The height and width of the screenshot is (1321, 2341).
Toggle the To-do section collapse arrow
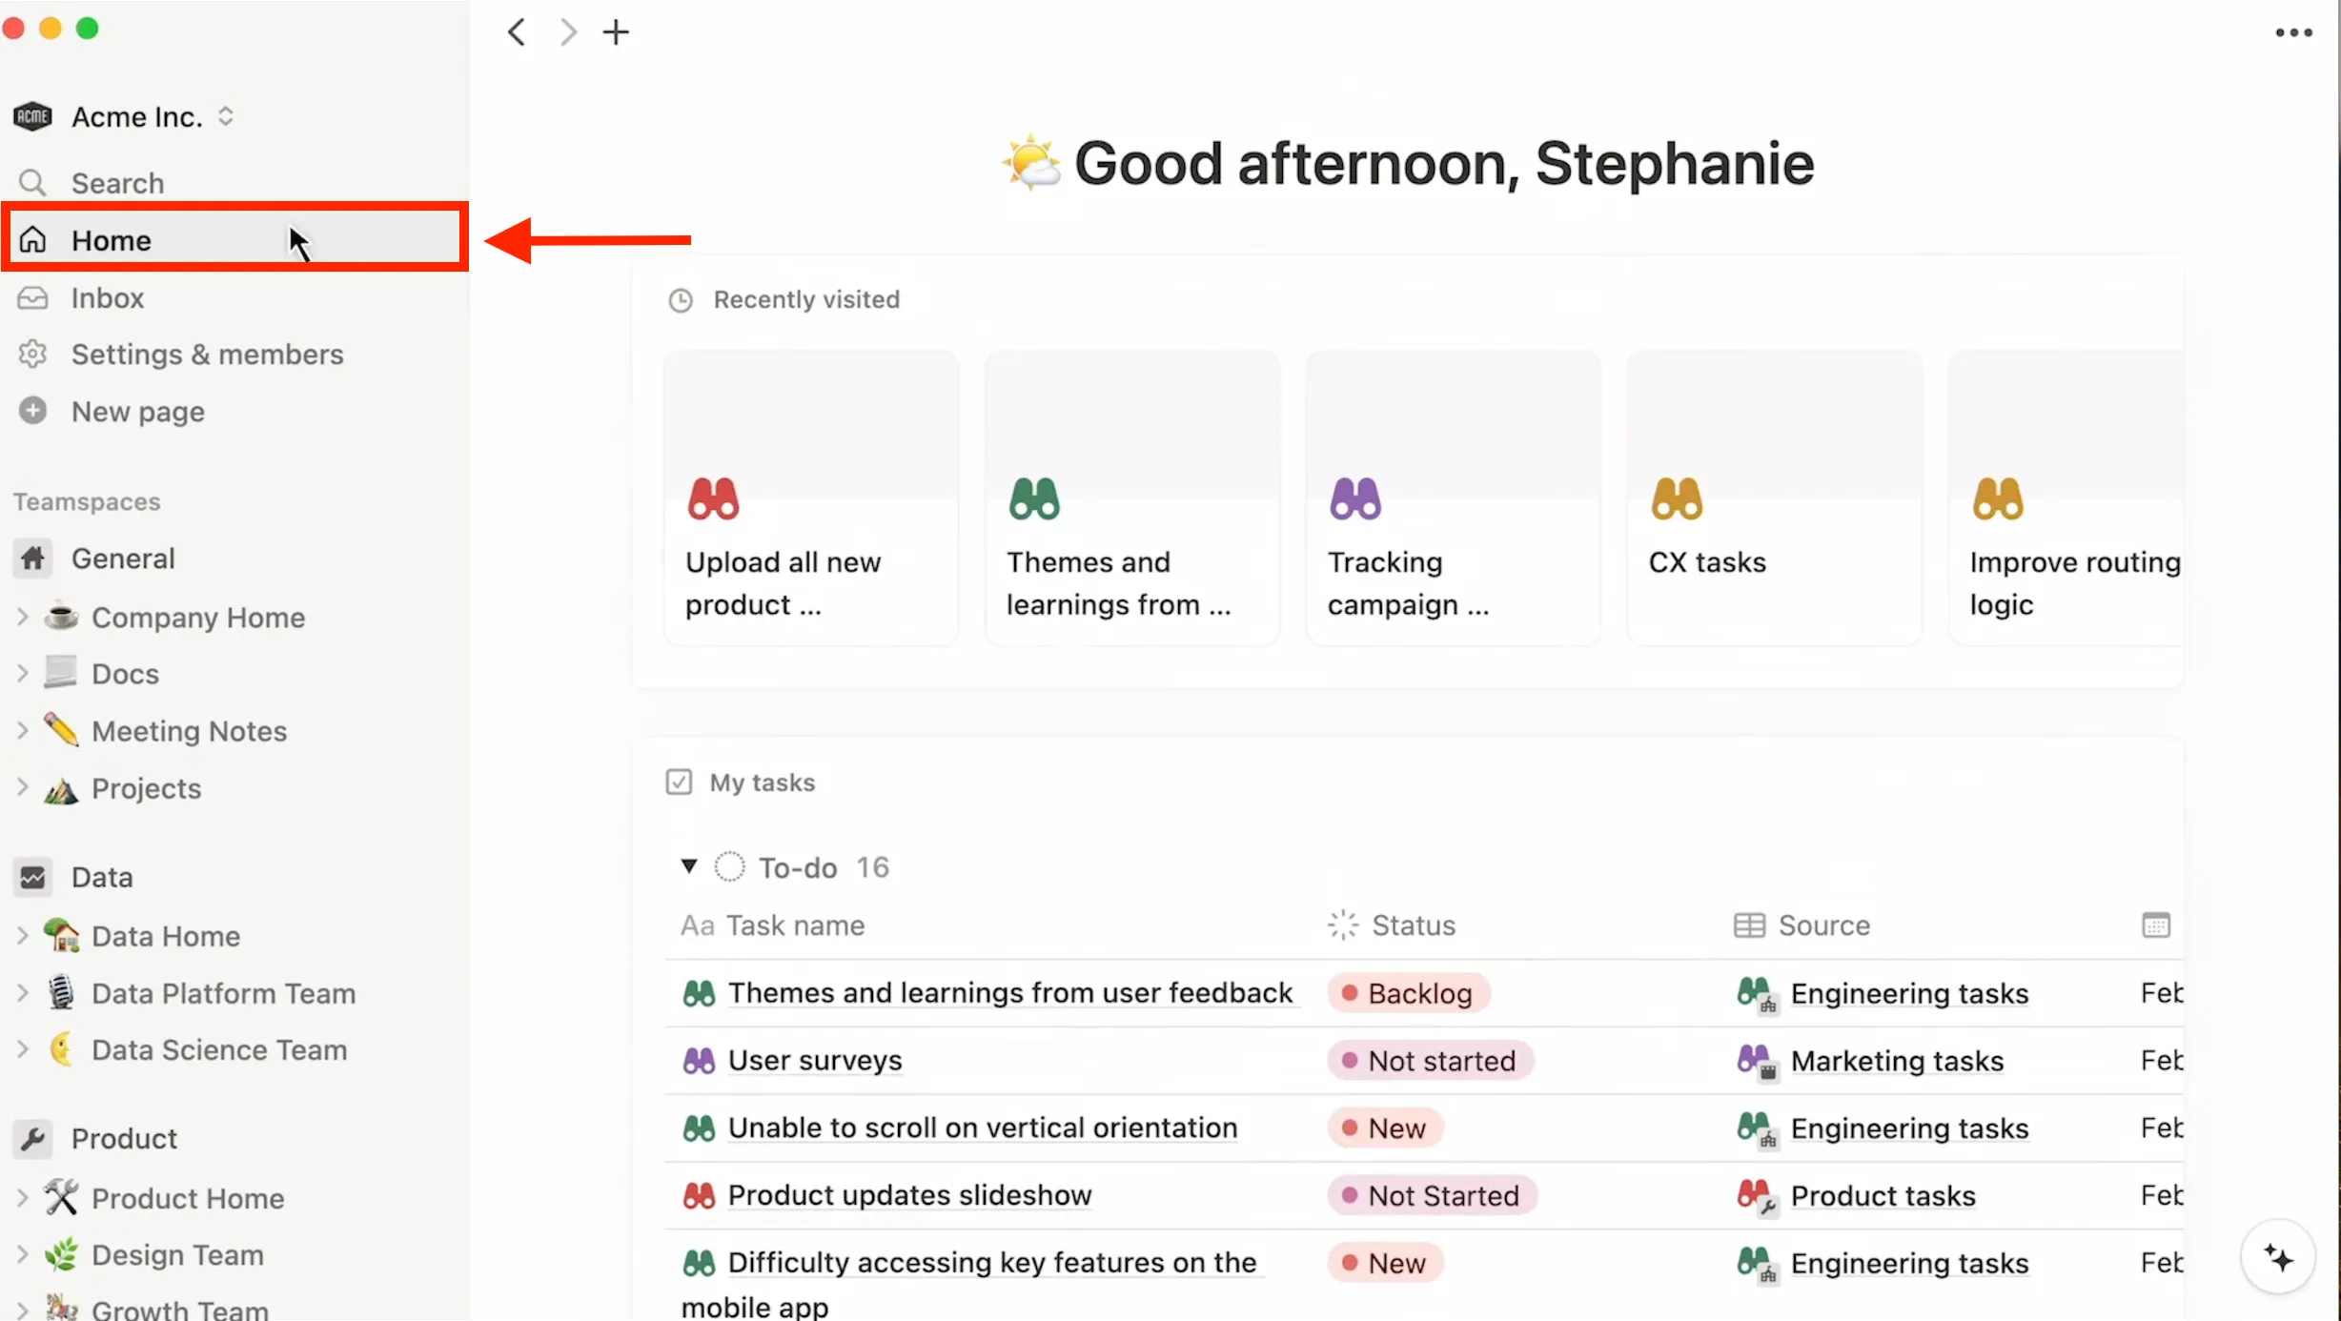pos(686,866)
